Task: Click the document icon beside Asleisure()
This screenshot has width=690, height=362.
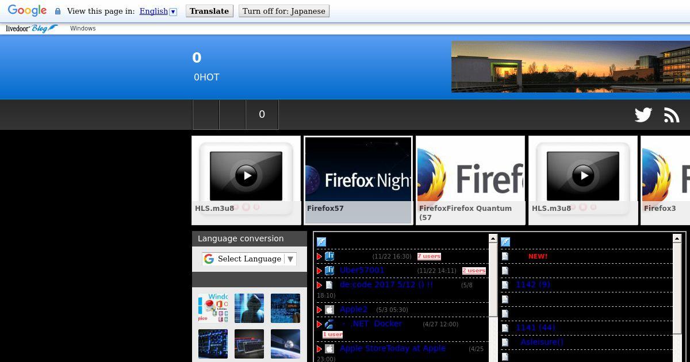Action: point(505,342)
